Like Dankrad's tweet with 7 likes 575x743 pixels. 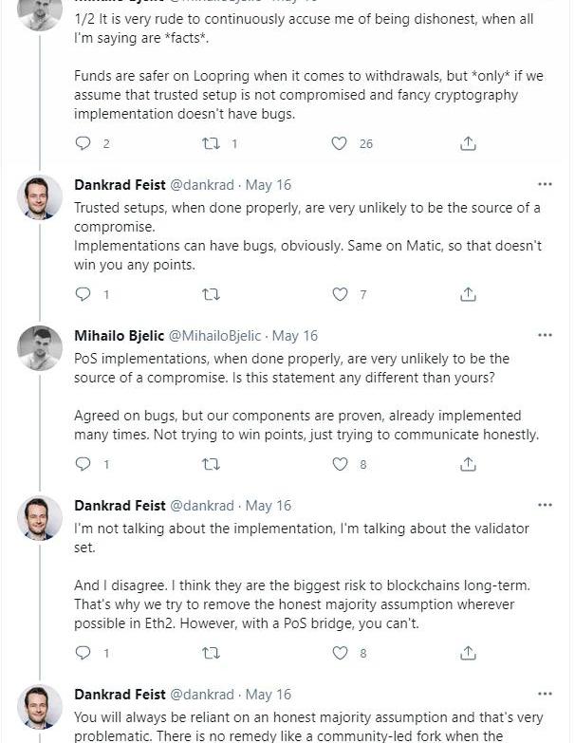(340, 294)
